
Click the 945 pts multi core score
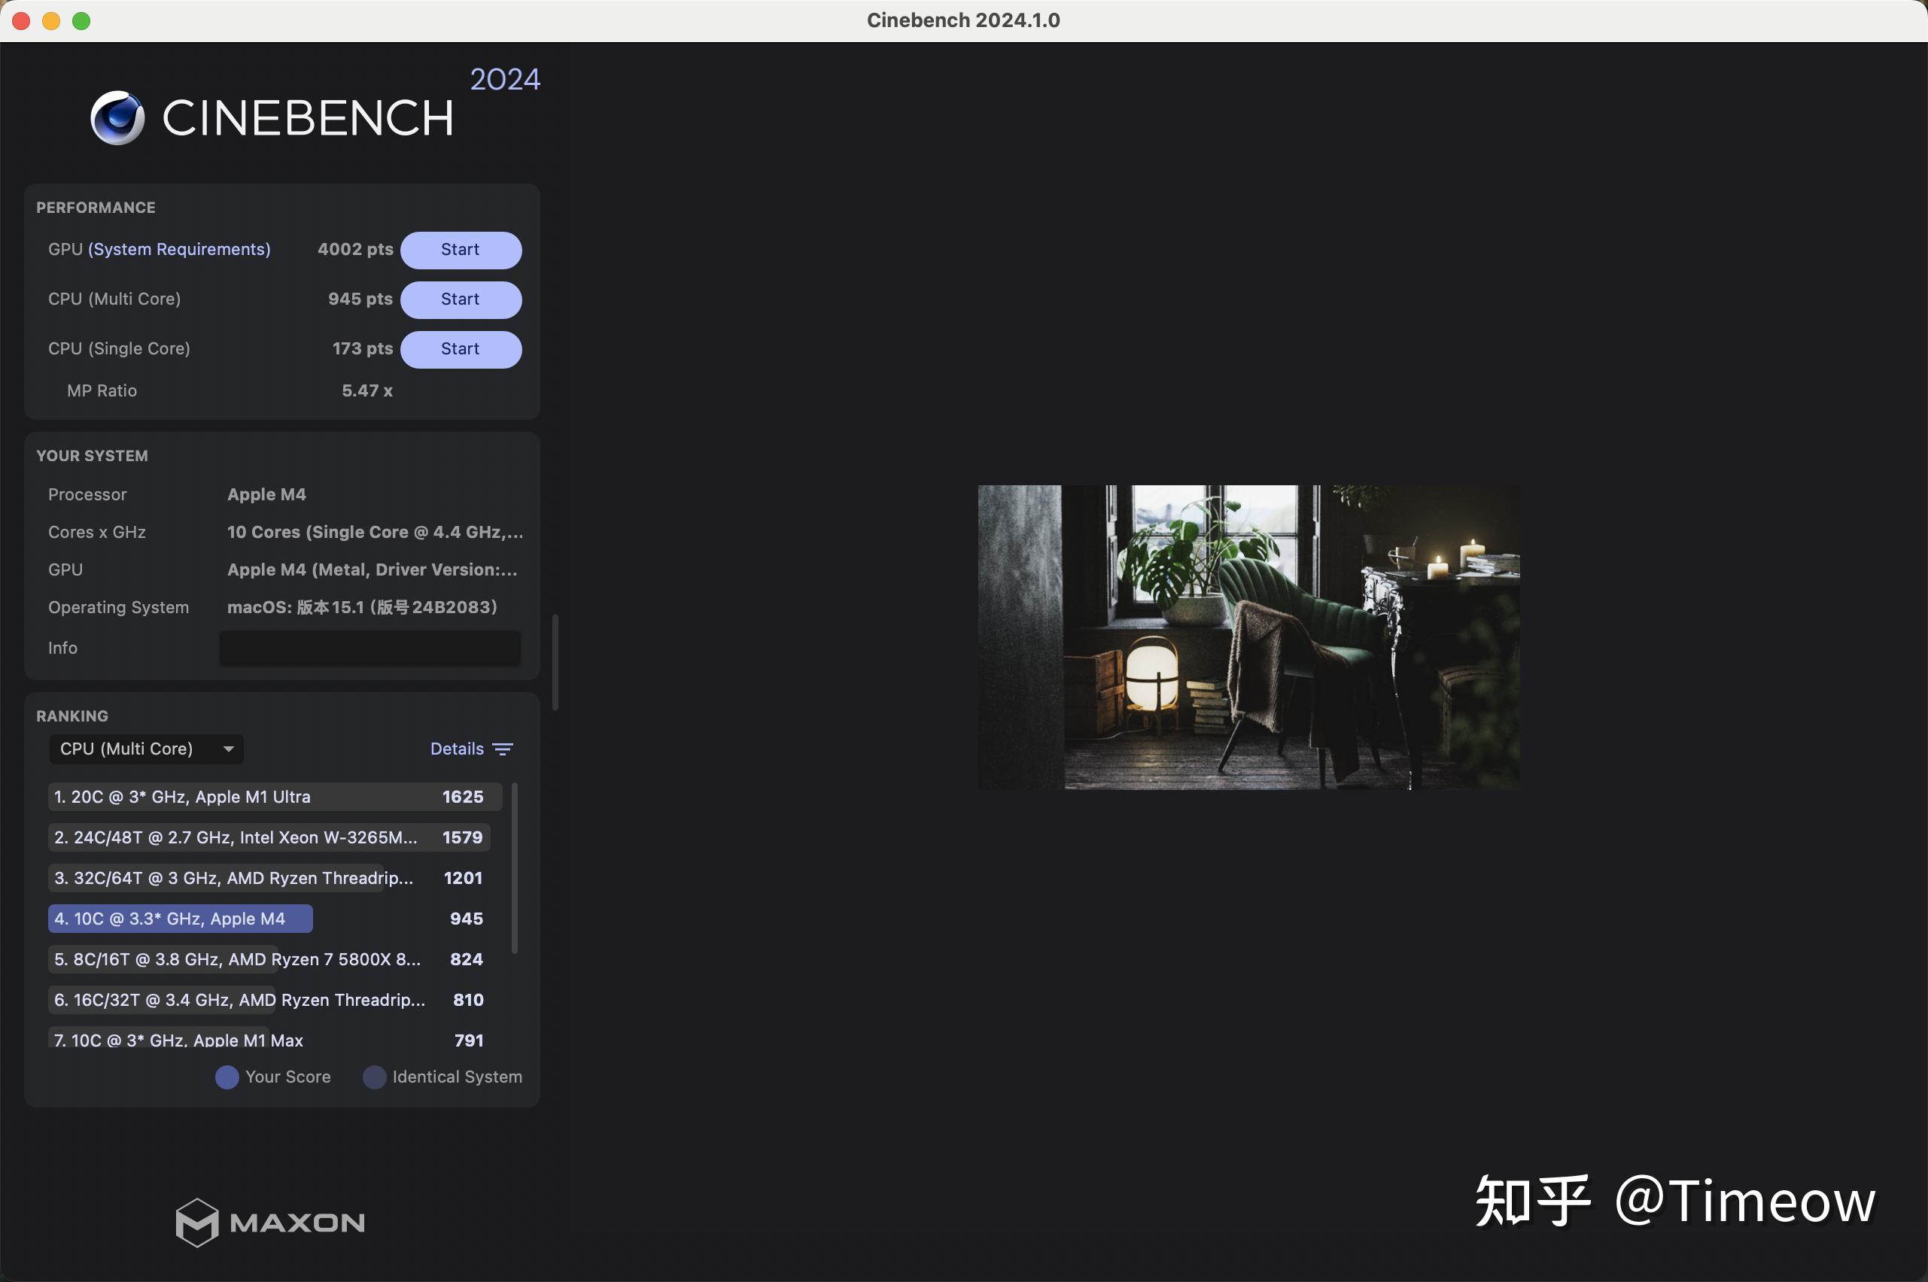[x=360, y=299]
